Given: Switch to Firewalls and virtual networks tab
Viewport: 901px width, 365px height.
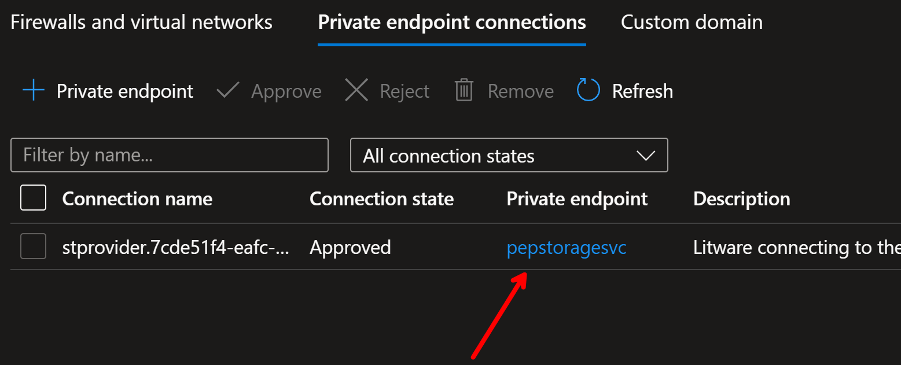Looking at the screenshot, I should point(142,23).
